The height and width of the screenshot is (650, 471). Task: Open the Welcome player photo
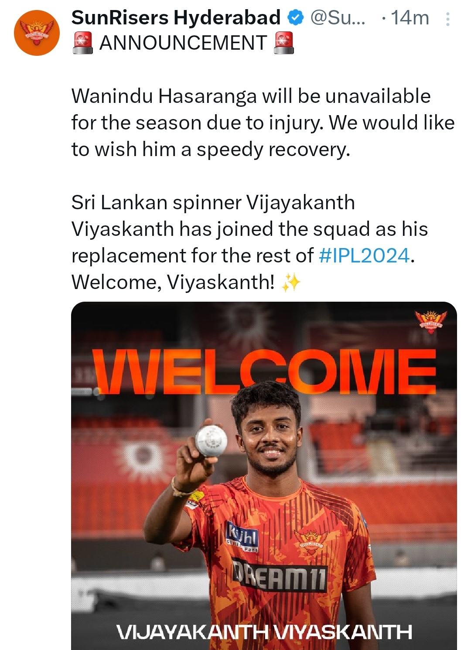pos(264,476)
